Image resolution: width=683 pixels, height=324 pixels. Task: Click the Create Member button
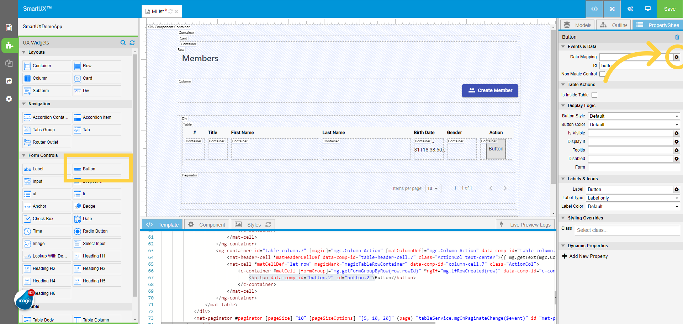[x=490, y=90]
